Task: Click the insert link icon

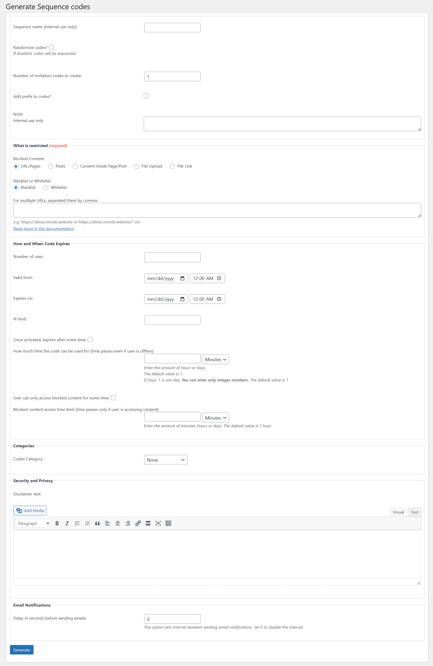Action: (x=138, y=523)
